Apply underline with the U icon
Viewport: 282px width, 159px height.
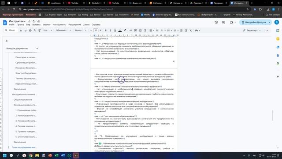115,30
